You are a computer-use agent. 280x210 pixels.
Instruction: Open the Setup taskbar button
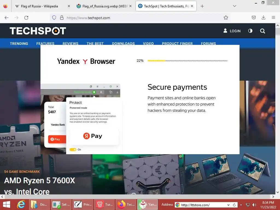61,205
